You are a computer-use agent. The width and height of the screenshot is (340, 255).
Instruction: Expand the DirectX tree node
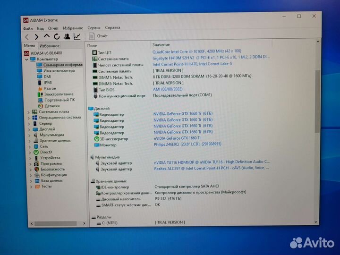pyautogui.click(x=30, y=153)
